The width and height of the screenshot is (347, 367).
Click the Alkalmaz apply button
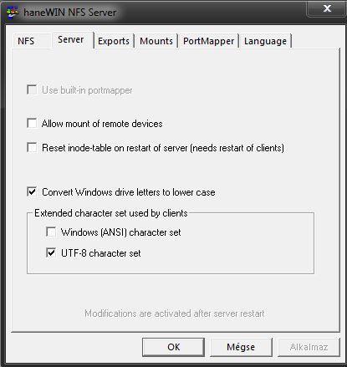tap(309, 347)
